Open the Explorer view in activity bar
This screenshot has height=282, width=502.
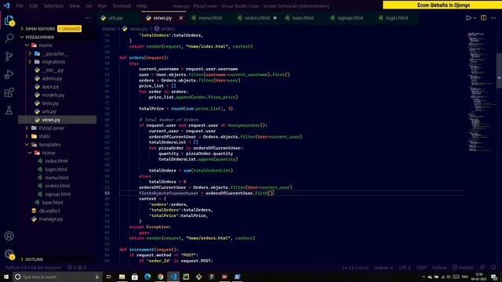click(x=9, y=21)
